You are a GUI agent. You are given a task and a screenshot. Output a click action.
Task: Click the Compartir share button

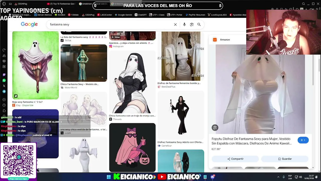click(x=235, y=159)
